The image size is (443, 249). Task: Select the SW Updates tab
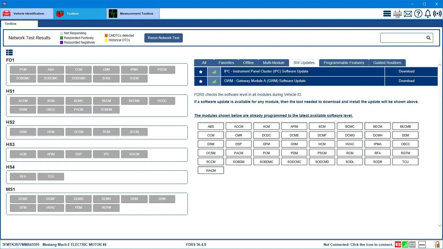[304, 63]
